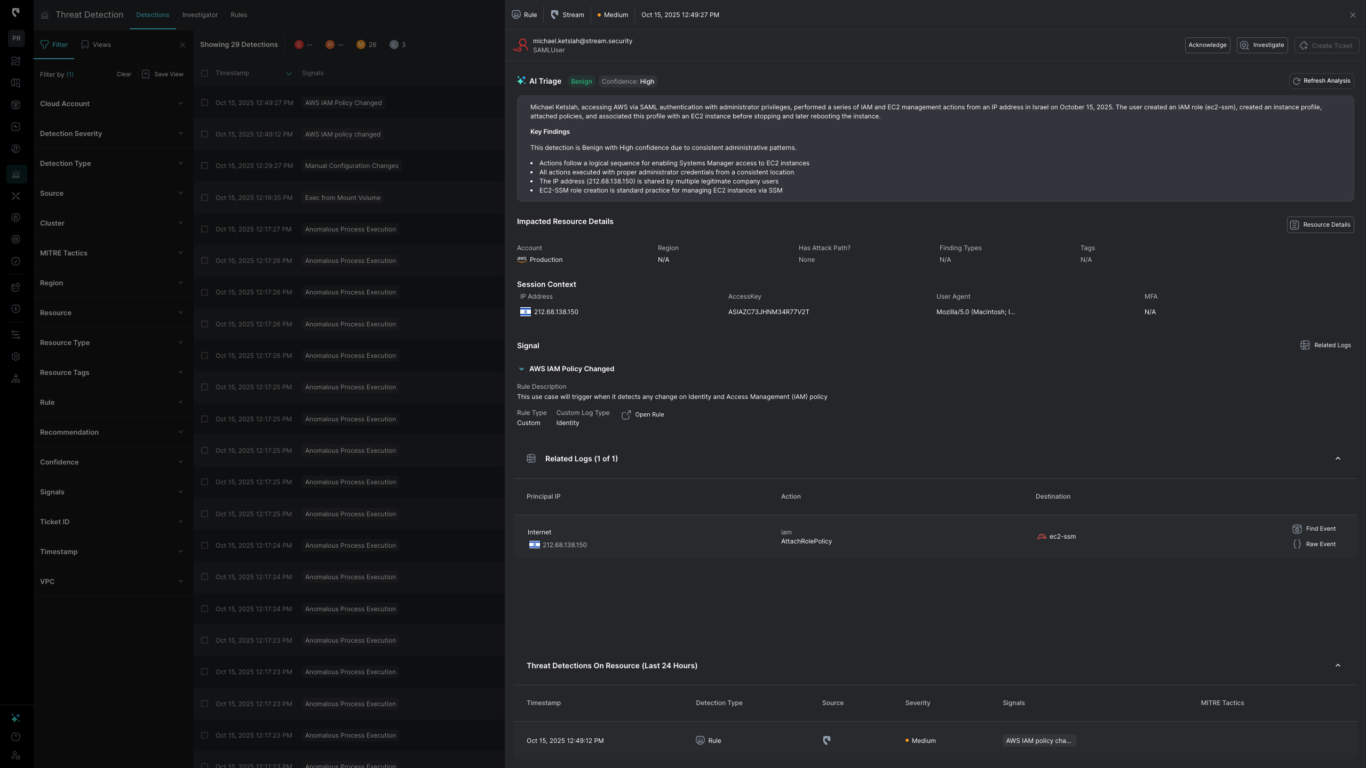Check the Exec from Mount Volume row
Screen dimensions: 1366x768
[204, 198]
